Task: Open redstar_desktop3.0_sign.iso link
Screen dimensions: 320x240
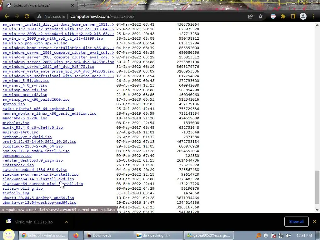Action: click(x=32, y=160)
